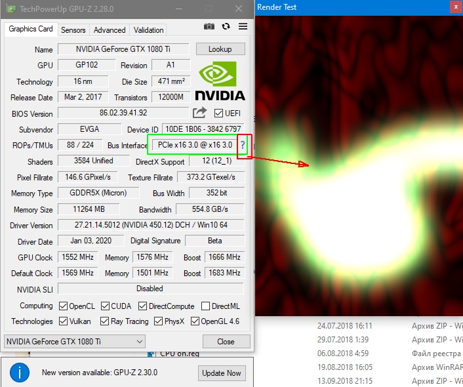Click the Bandwidth field 554.8 GB/s
The image size is (463, 387).
[x=210, y=209]
